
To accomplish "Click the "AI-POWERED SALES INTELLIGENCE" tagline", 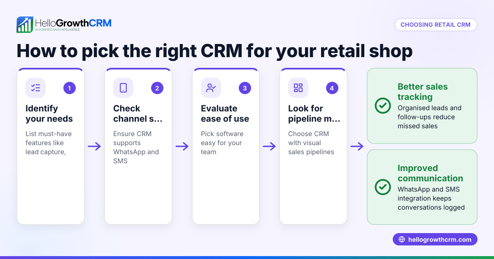I will 57,30.
